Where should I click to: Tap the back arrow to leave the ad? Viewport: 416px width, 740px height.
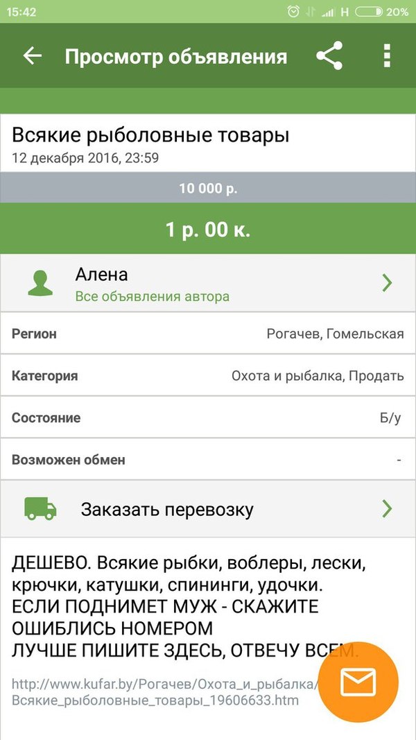(x=33, y=56)
